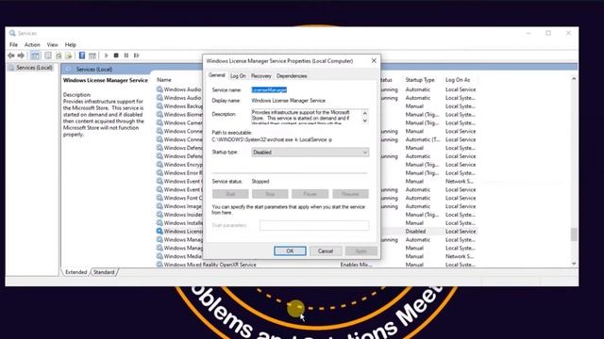This screenshot has width=604, height=339.
Task: Click the gear icon of Windows Media row
Action: [159, 256]
